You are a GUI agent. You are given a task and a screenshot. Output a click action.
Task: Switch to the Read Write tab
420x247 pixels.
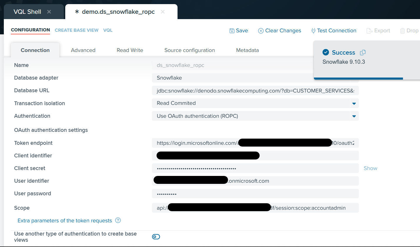pos(130,50)
